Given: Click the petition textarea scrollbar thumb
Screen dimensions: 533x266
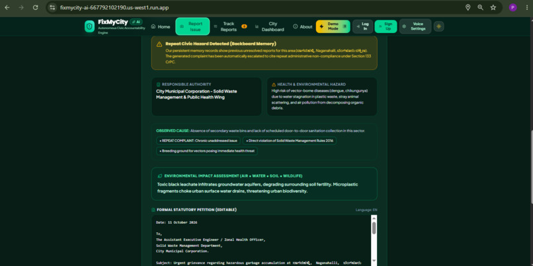Looking at the screenshot, I should coord(374,228).
